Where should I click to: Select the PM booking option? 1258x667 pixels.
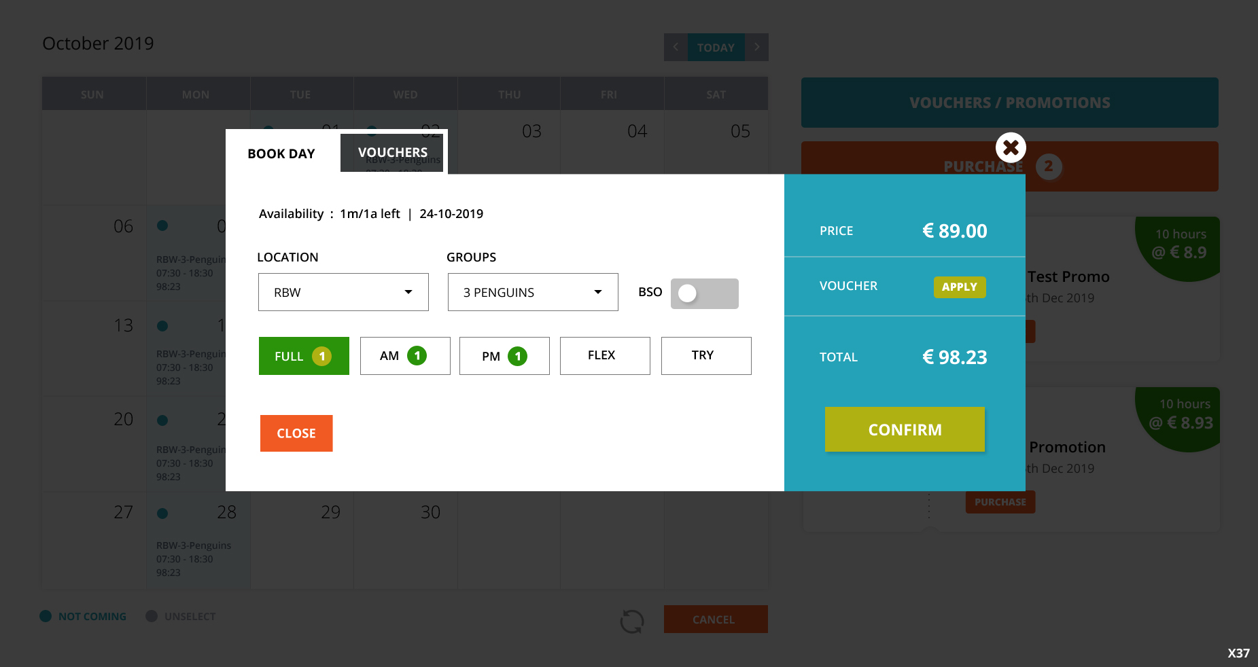504,356
